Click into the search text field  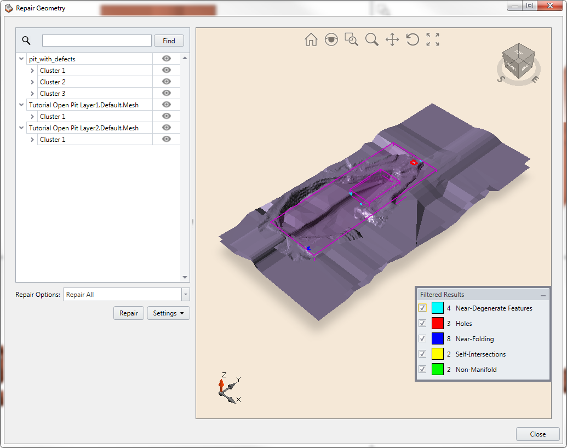(97, 41)
